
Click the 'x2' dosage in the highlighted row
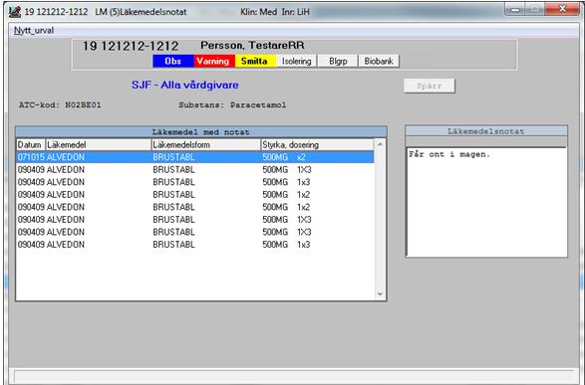(x=301, y=157)
